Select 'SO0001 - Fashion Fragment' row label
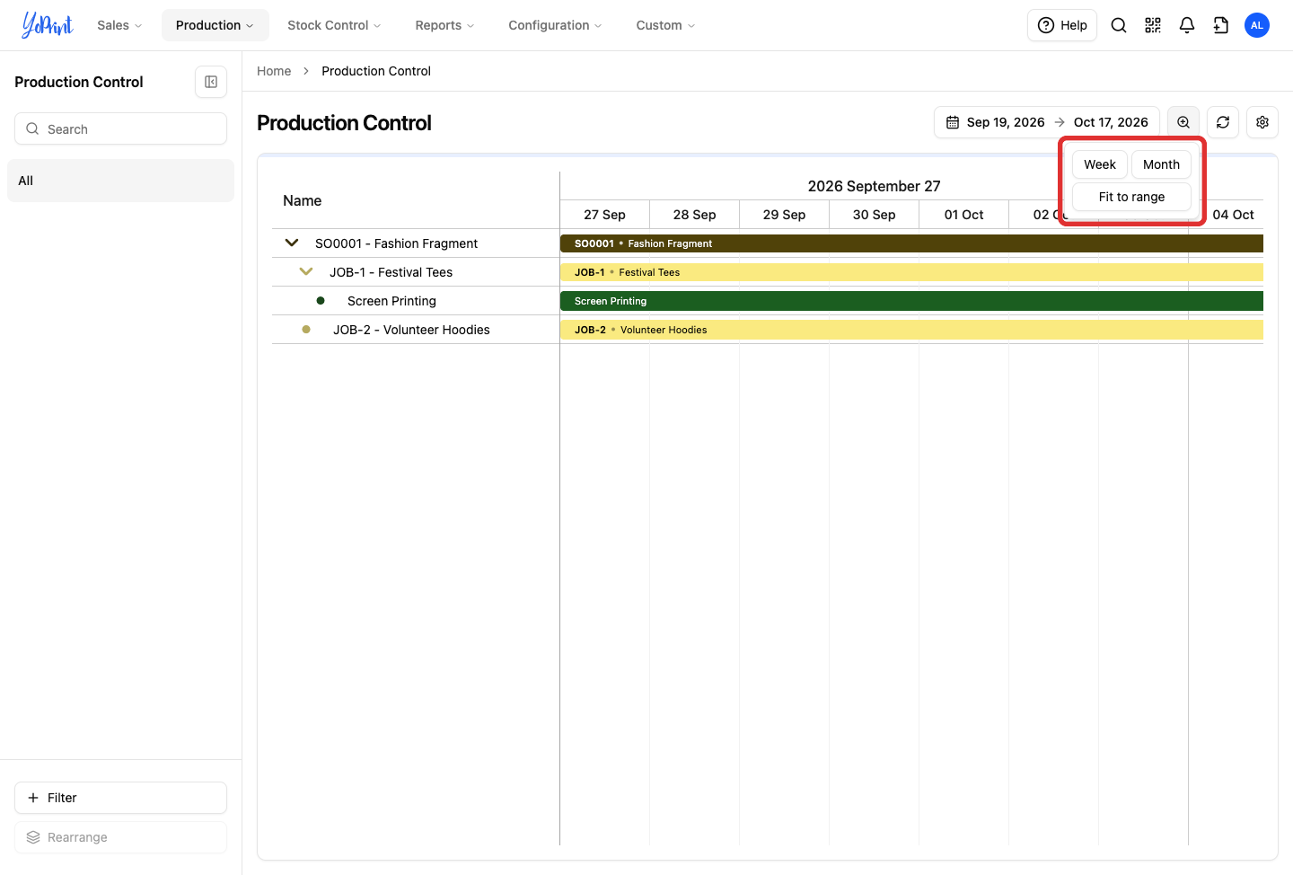 [x=396, y=243]
